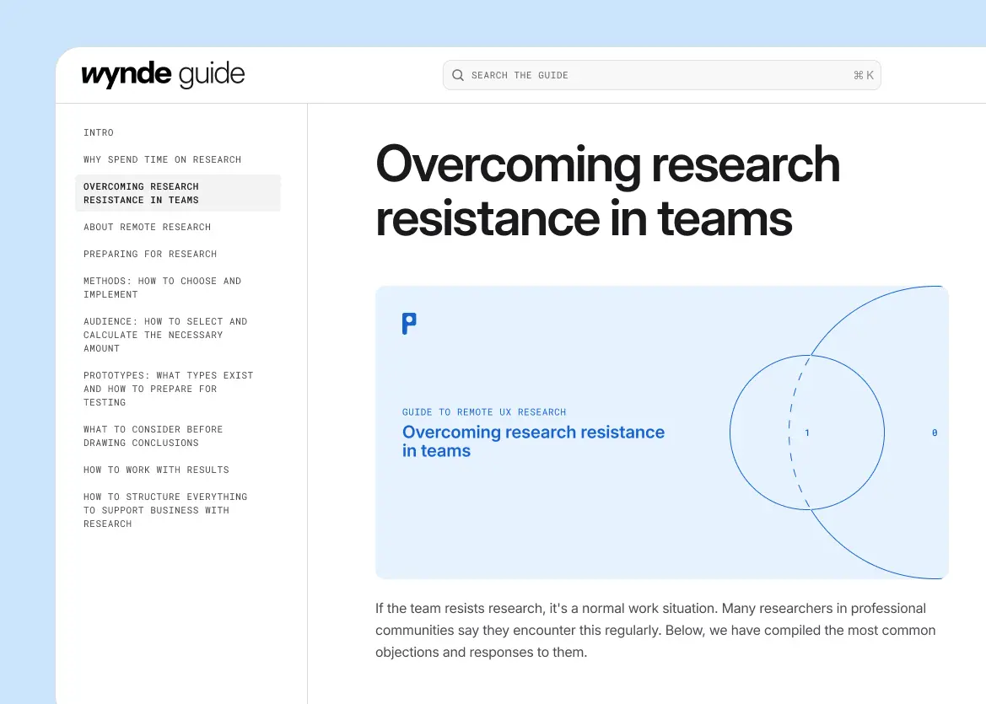Go to About Remote Research
Image resolution: width=986 pixels, height=704 pixels.
click(147, 227)
